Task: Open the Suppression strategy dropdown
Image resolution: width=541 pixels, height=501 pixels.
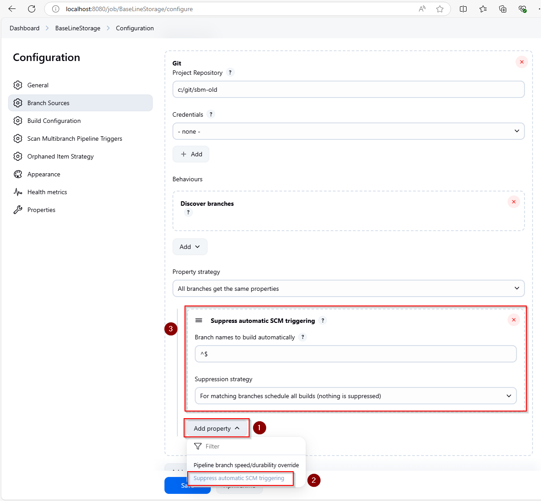Action: [355, 396]
